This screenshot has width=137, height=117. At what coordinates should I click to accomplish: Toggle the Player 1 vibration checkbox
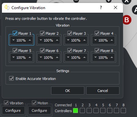point(15,33)
